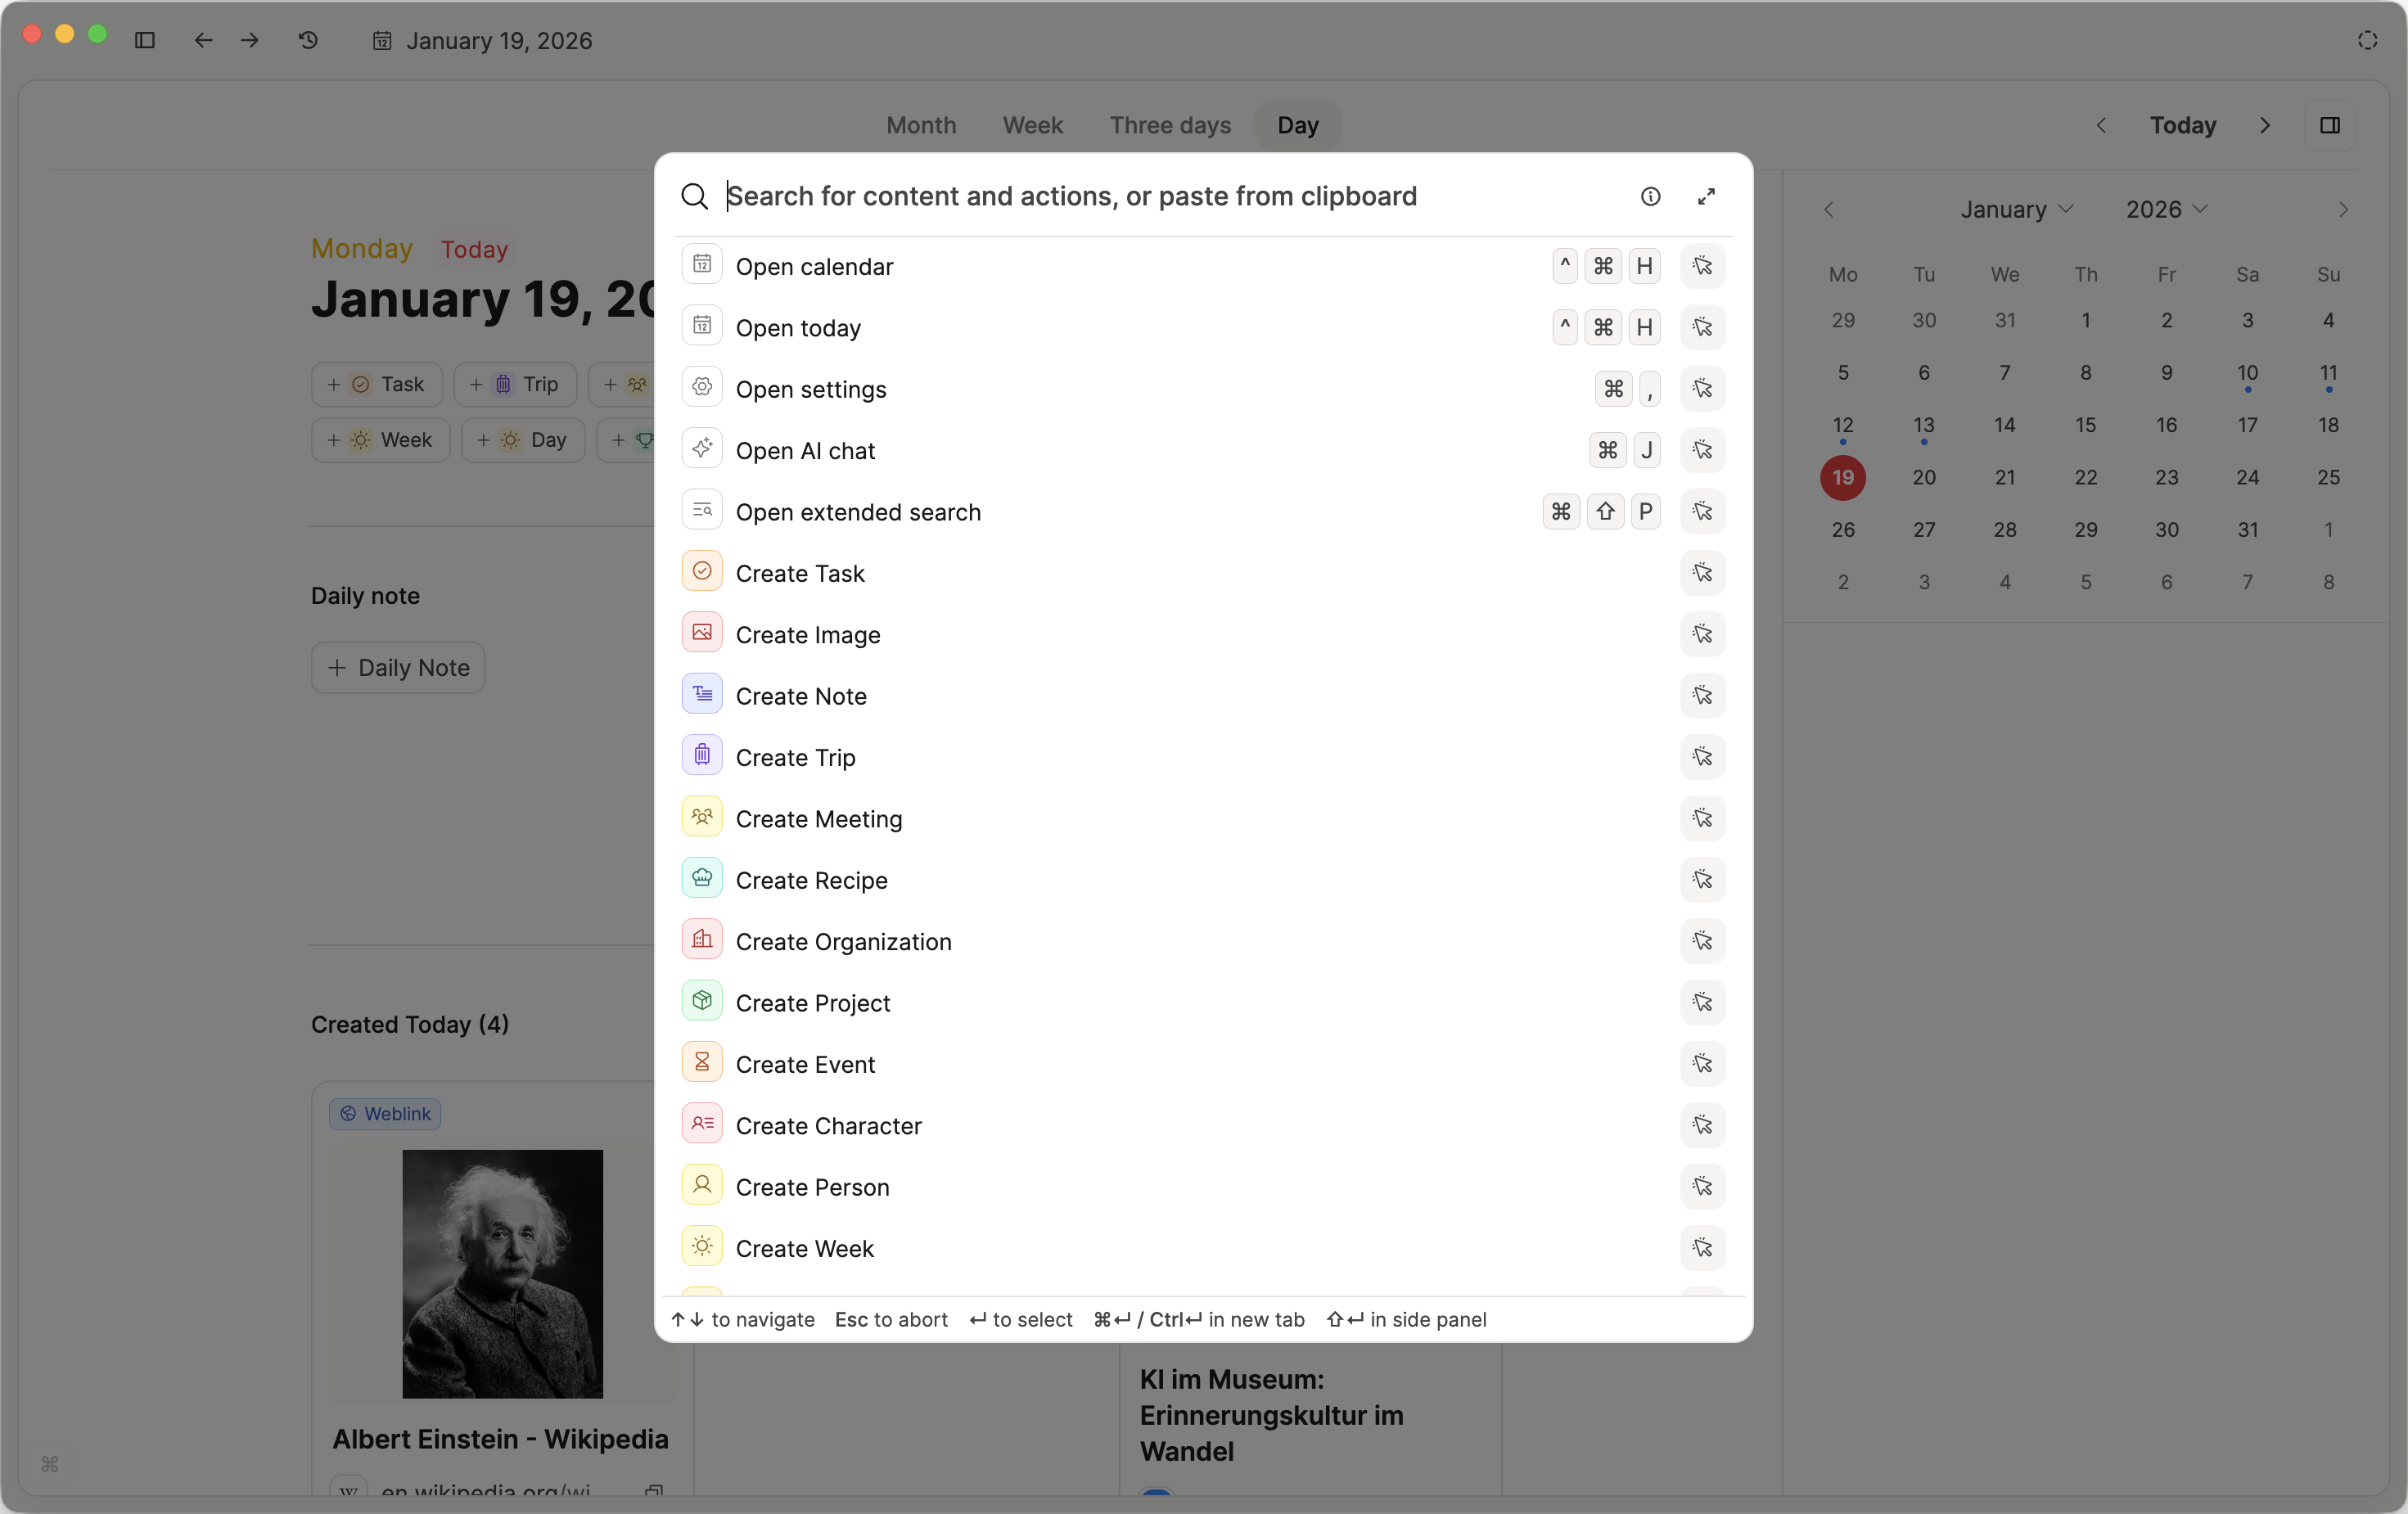The image size is (2408, 1514).
Task: Click the Create Organization building icon
Action: (702, 940)
